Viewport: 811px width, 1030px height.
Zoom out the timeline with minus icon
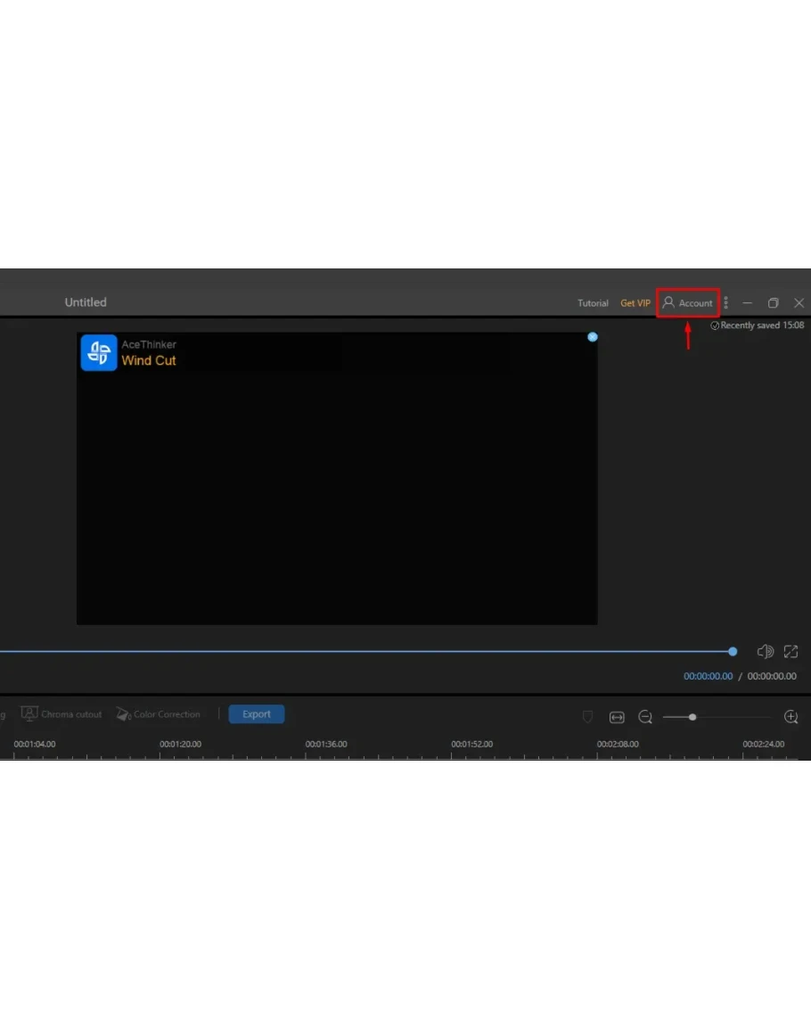645,717
